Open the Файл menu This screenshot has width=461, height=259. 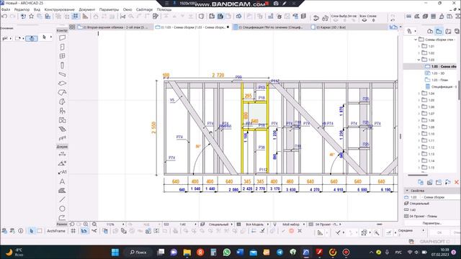[x=6, y=9]
